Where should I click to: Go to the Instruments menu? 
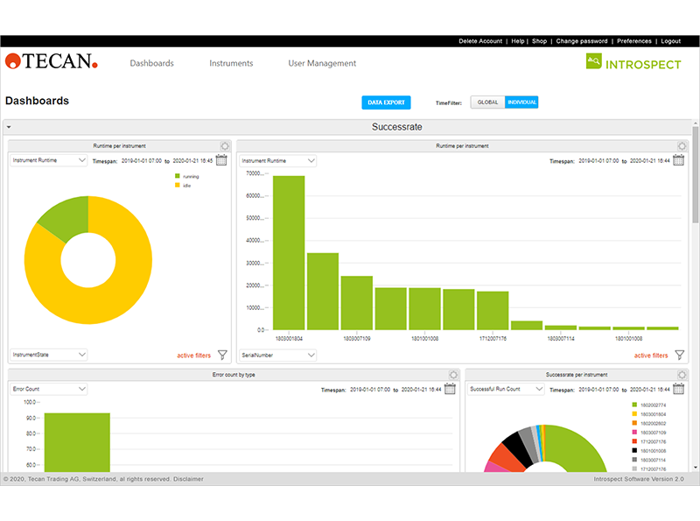point(231,63)
